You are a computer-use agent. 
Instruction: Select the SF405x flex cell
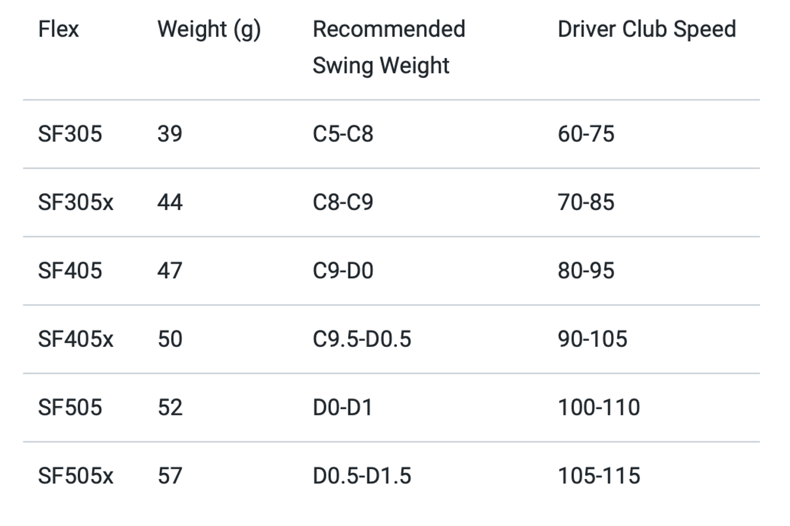click(x=76, y=339)
